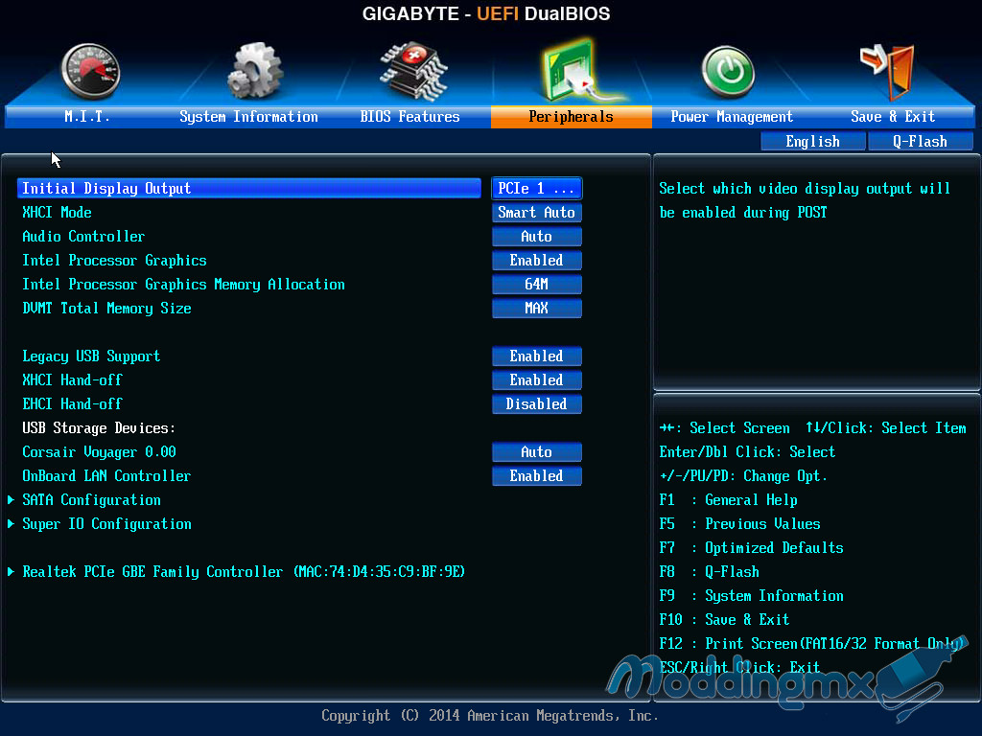Open the Audio Controller Auto option
982x736 pixels.
537,236
